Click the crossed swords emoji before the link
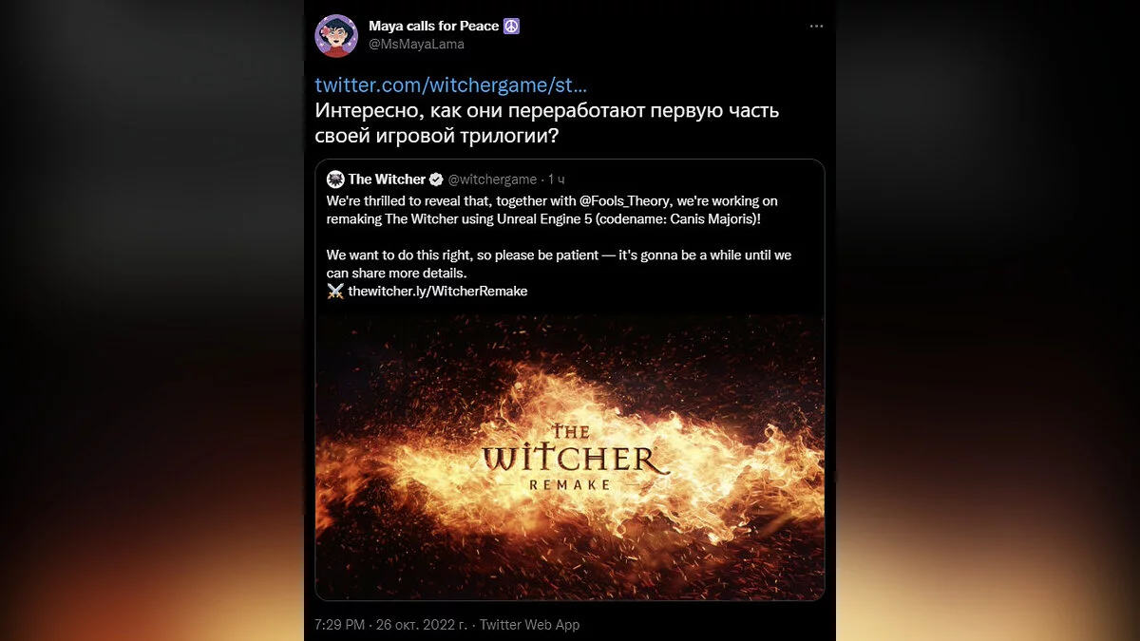Viewport: 1140px width, 641px height. [x=335, y=292]
